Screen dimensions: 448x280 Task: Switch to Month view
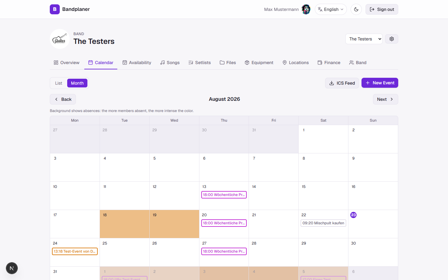pos(77,83)
